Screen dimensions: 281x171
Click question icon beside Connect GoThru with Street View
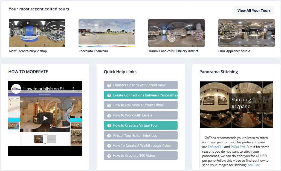click(109, 86)
